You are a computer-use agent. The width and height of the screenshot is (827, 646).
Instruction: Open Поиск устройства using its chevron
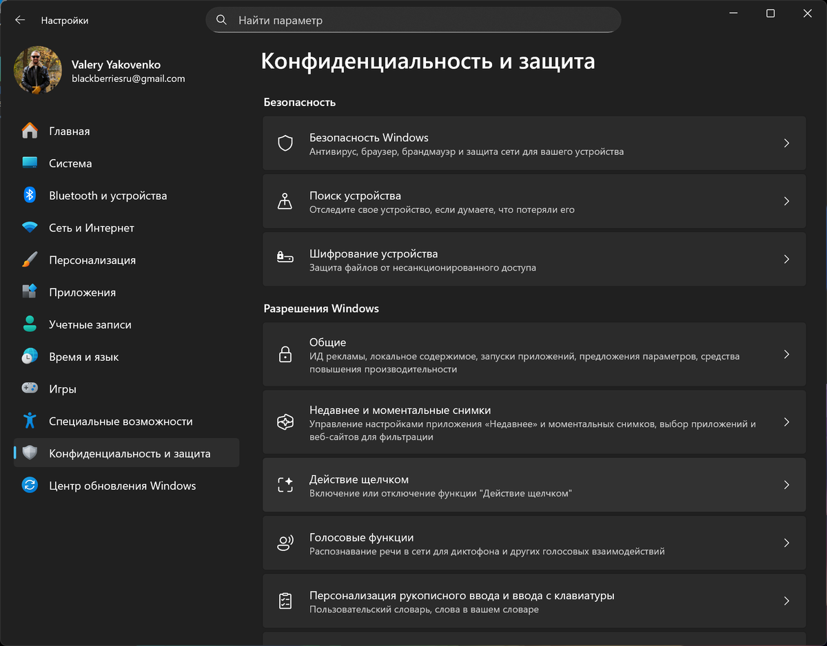(x=786, y=202)
